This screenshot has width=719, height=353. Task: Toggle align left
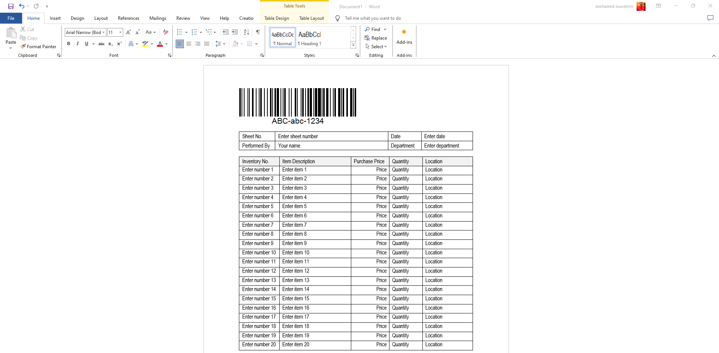[x=180, y=44]
